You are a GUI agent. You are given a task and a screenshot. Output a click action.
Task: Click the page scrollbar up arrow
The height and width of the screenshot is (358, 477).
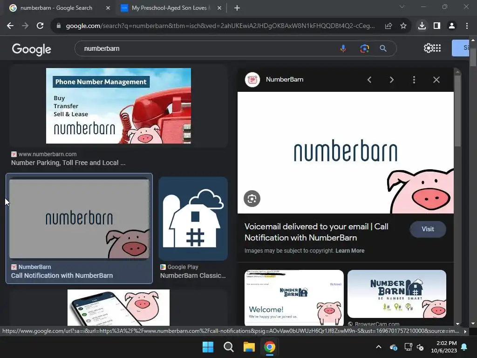click(x=473, y=40)
